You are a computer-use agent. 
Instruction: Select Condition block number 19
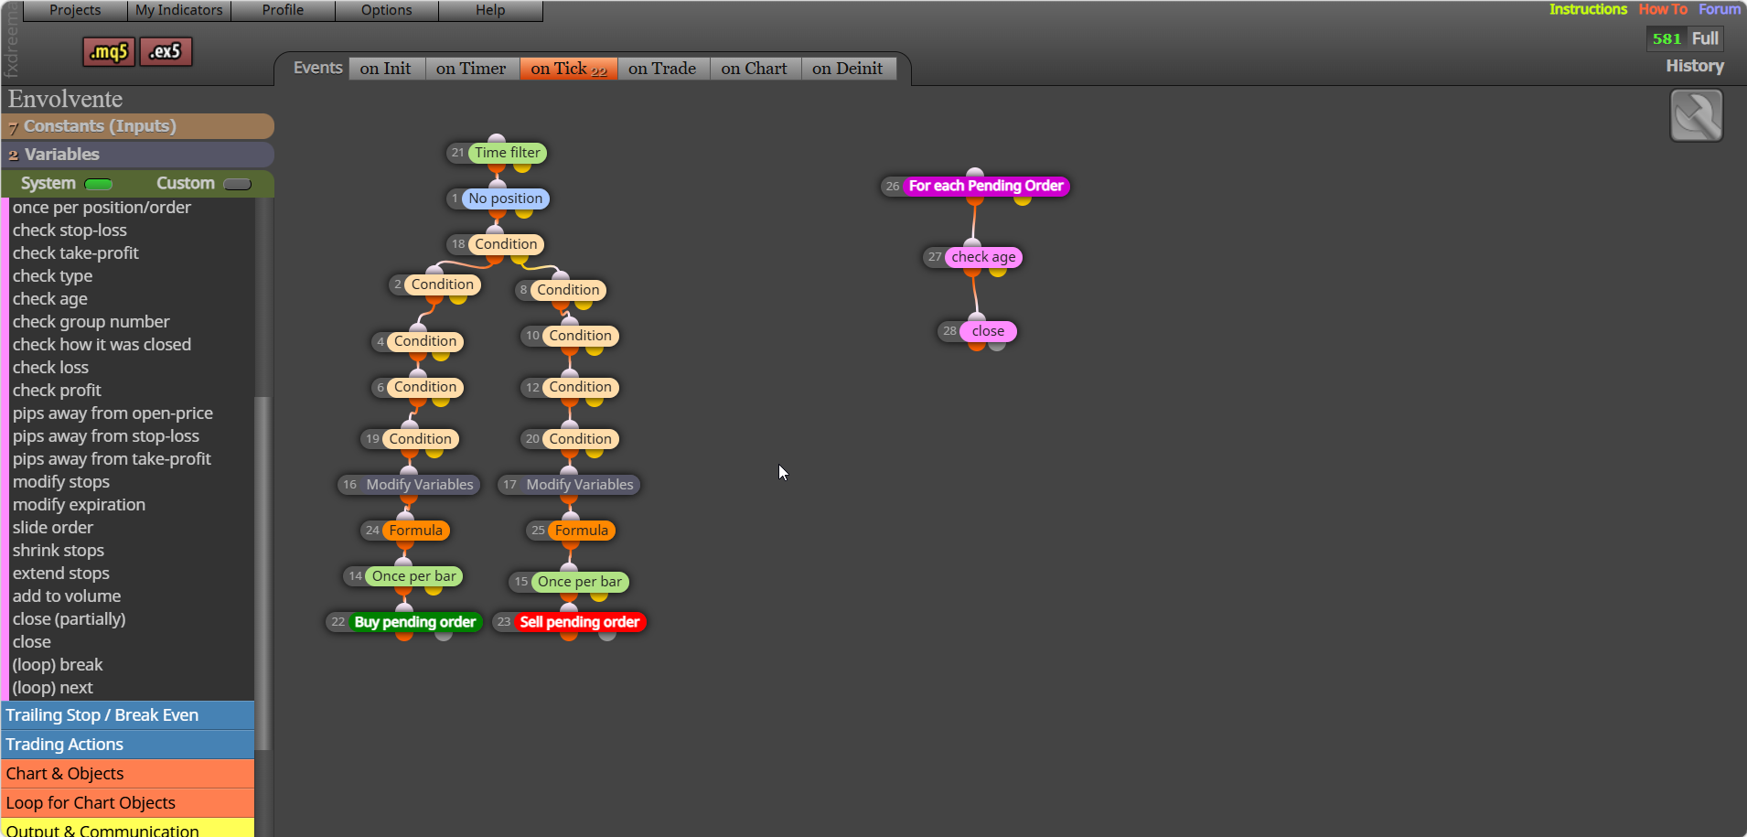tap(420, 439)
